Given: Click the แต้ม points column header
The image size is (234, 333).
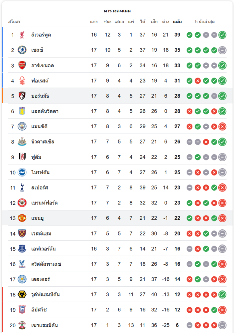Looking at the screenshot, I should click(177, 22).
